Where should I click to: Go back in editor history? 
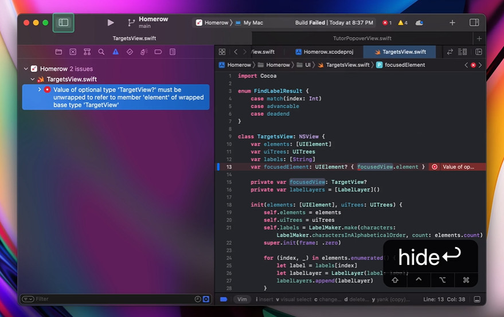[236, 52]
